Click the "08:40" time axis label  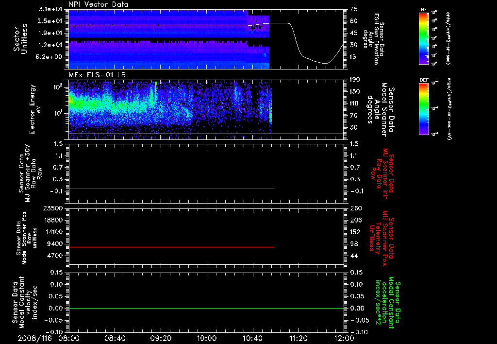pos(115,338)
